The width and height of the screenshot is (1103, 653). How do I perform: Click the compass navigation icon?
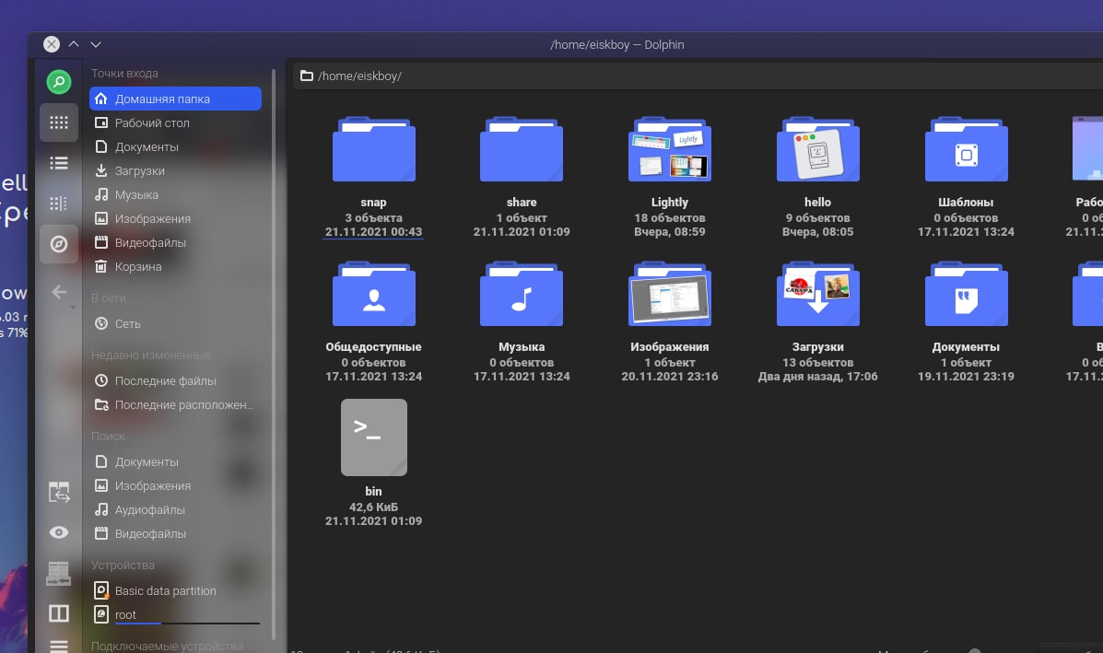pos(58,244)
